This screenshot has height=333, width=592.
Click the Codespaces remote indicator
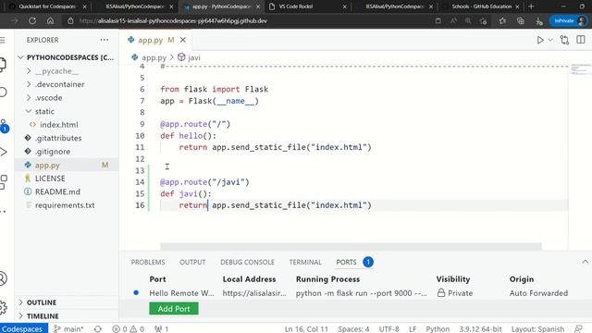pos(24,329)
